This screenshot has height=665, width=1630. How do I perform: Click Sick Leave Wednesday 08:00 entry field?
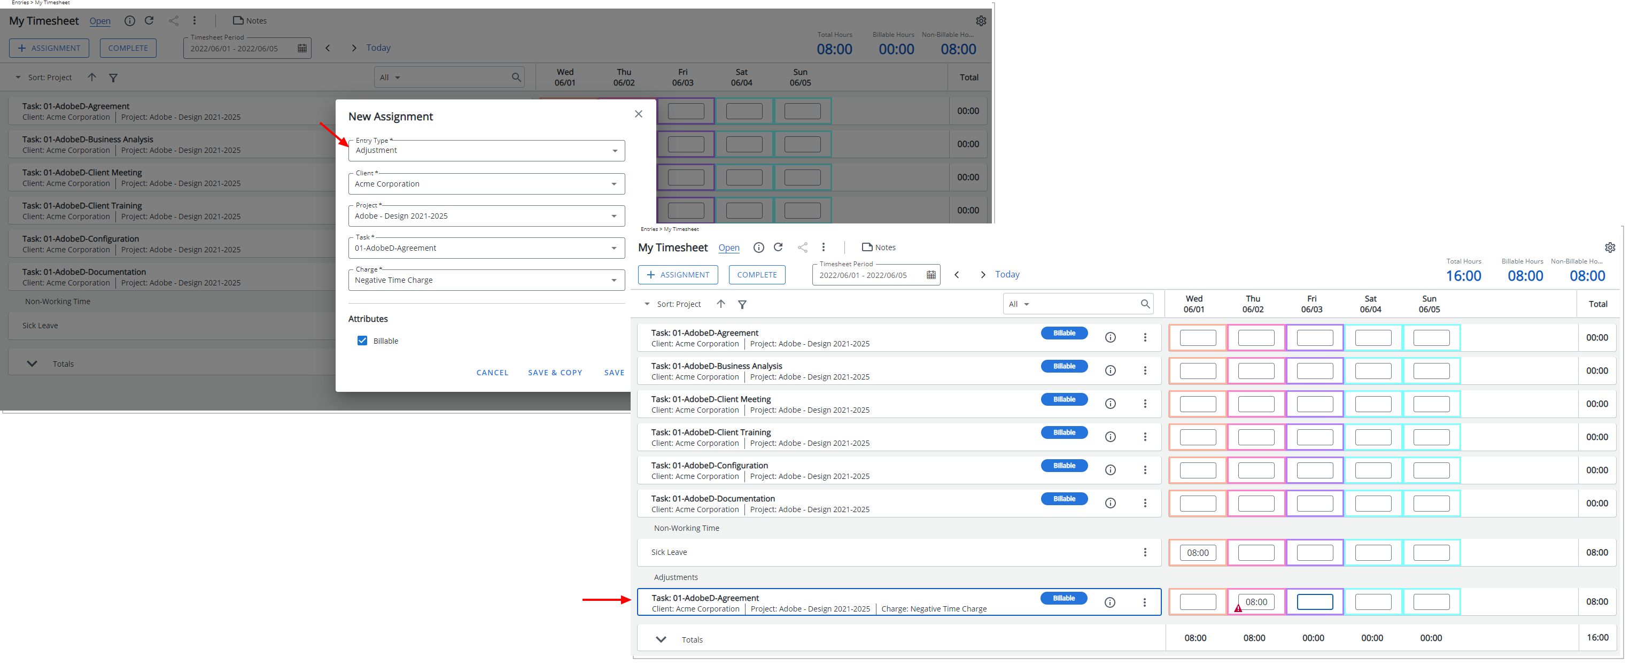pyautogui.click(x=1197, y=553)
